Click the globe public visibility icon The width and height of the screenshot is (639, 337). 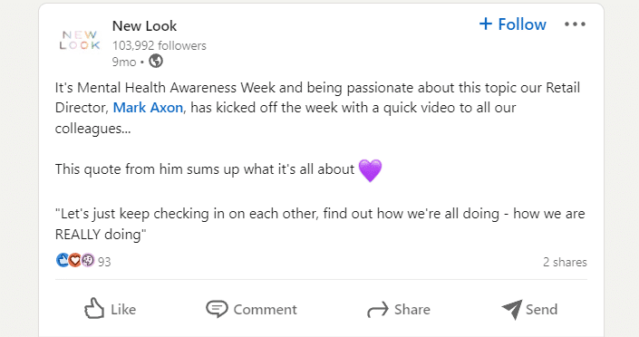(156, 61)
